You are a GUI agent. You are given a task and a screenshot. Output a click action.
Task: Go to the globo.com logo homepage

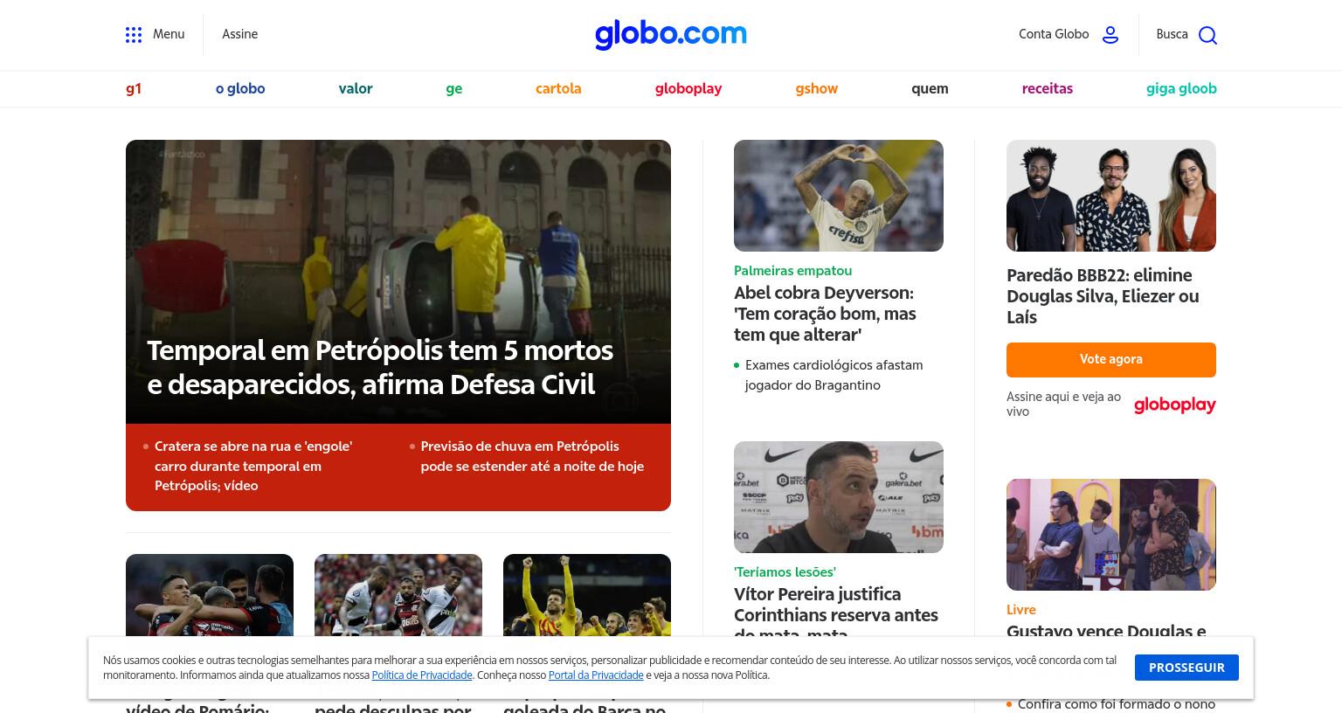click(x=671, y=34)
